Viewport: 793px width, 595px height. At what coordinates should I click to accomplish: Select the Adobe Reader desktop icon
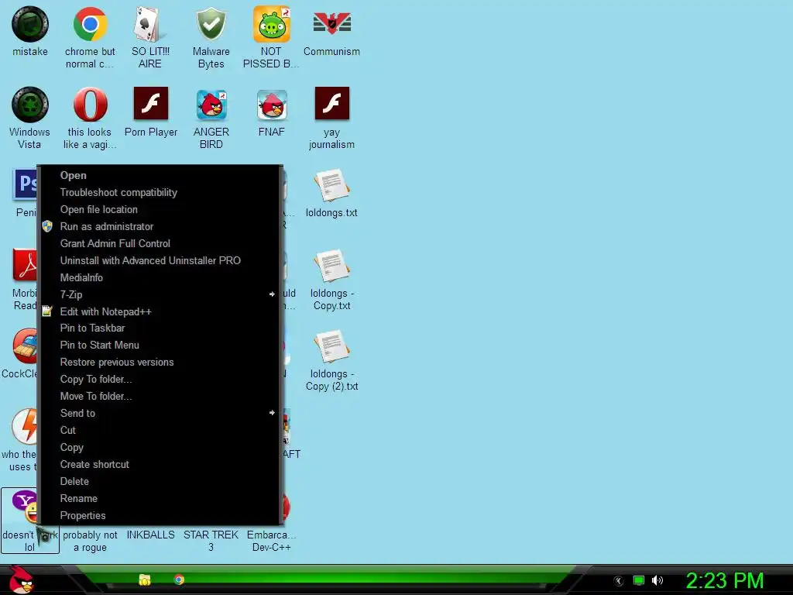tap(24, 265)
